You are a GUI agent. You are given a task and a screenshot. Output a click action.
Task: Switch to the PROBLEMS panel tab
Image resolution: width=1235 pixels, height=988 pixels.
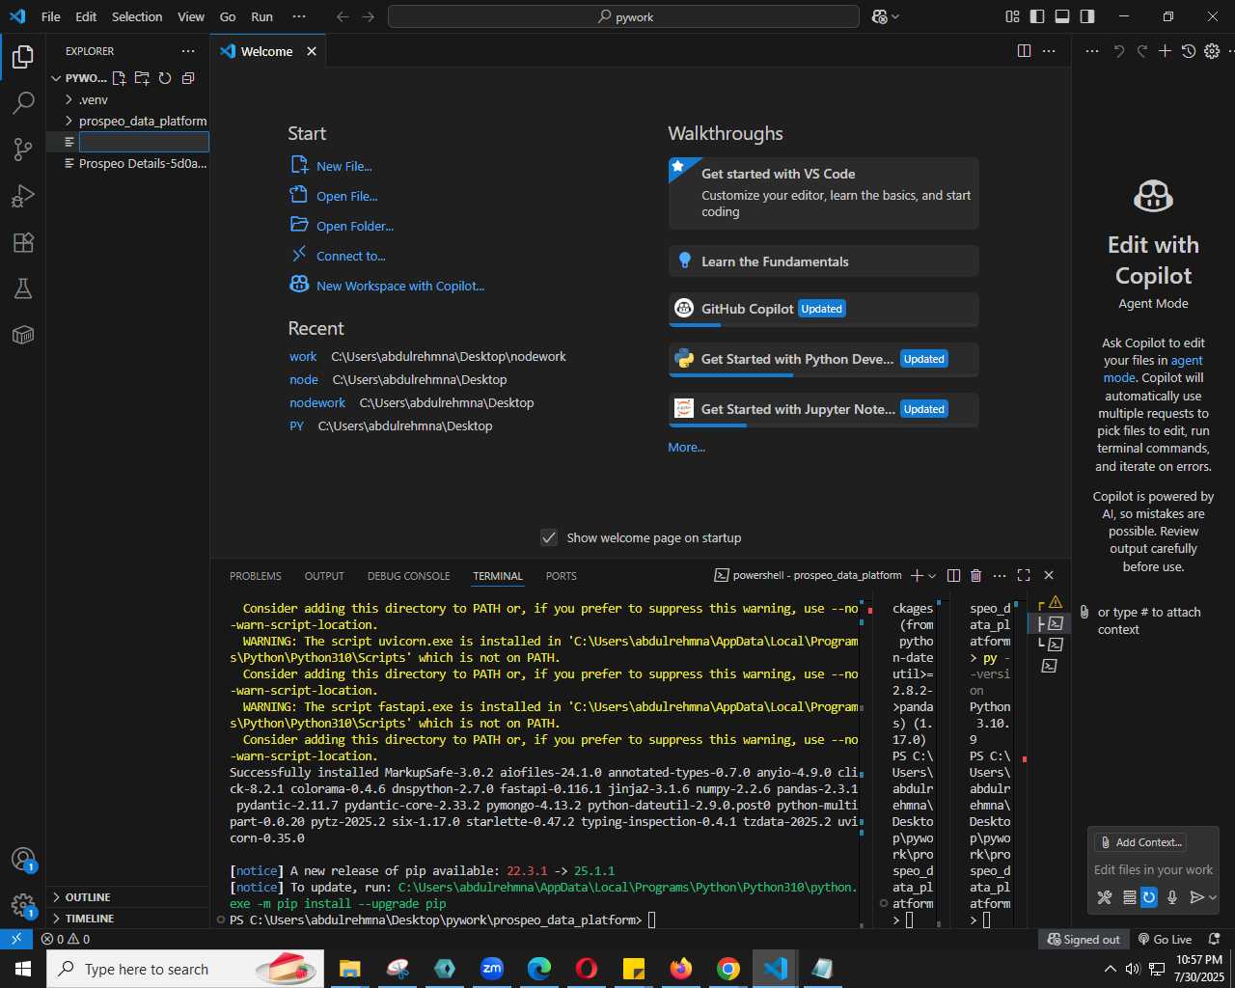[256, 576]
